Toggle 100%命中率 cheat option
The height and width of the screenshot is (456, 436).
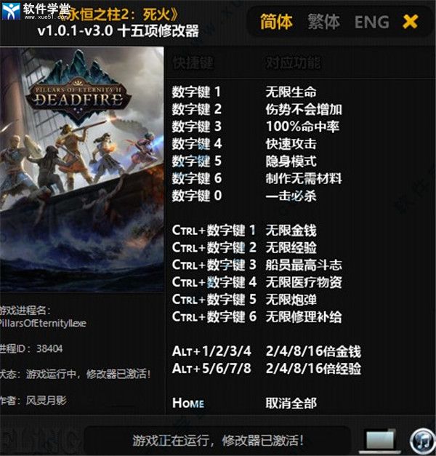point(302,127)
